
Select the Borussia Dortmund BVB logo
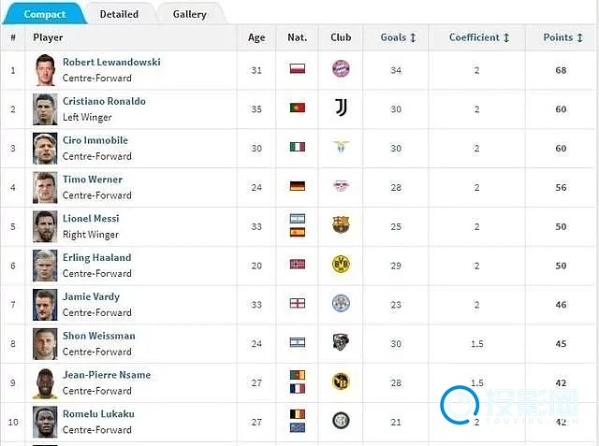click(341, 265)
